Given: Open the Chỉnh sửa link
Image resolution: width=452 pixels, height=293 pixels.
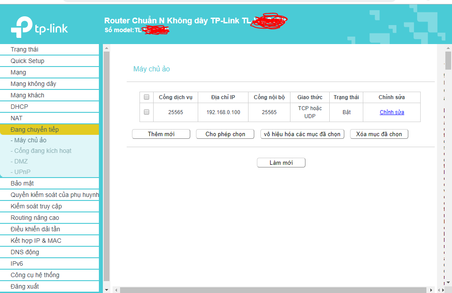Looking at the screenshot, I should (x=392, y=112).
